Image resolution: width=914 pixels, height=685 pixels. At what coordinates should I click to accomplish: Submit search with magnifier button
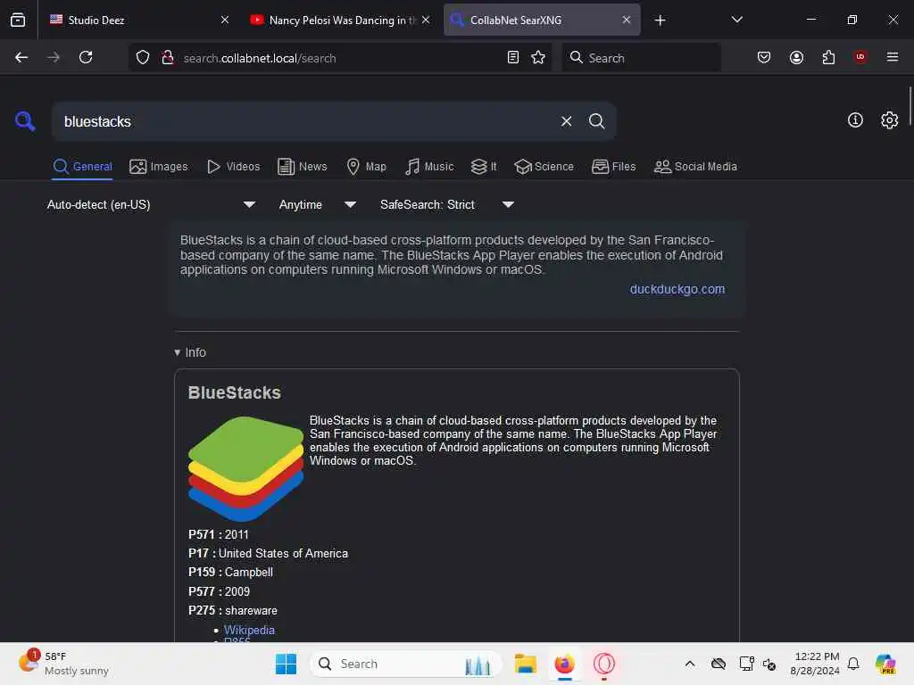(x=596, y=121)
